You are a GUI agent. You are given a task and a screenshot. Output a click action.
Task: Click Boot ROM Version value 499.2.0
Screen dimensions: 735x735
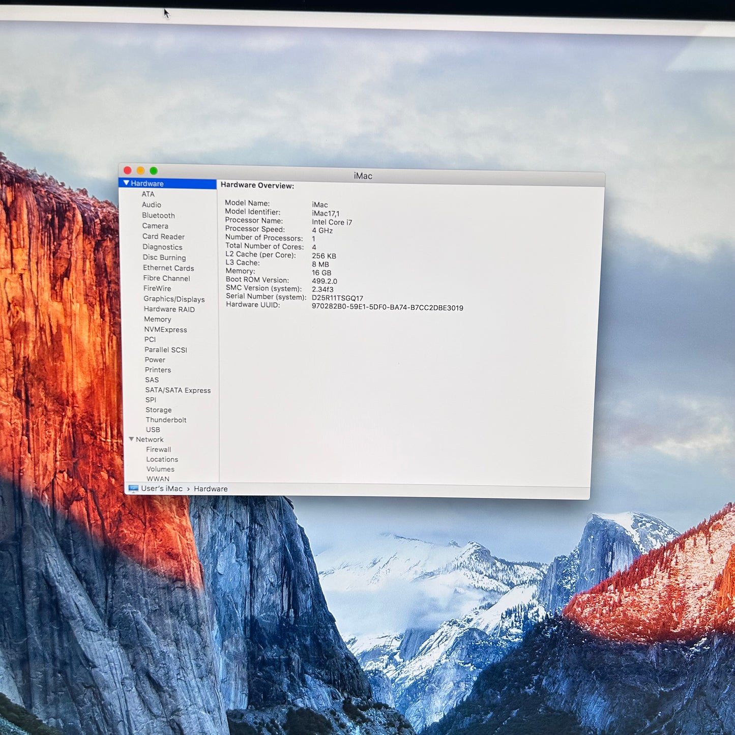click(x=325, y=281)
